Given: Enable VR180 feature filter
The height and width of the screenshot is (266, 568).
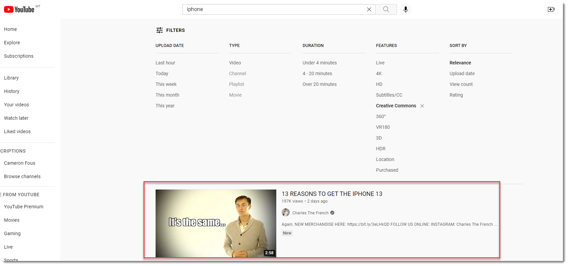Looking at the screenshot, I should click(383, 127).
